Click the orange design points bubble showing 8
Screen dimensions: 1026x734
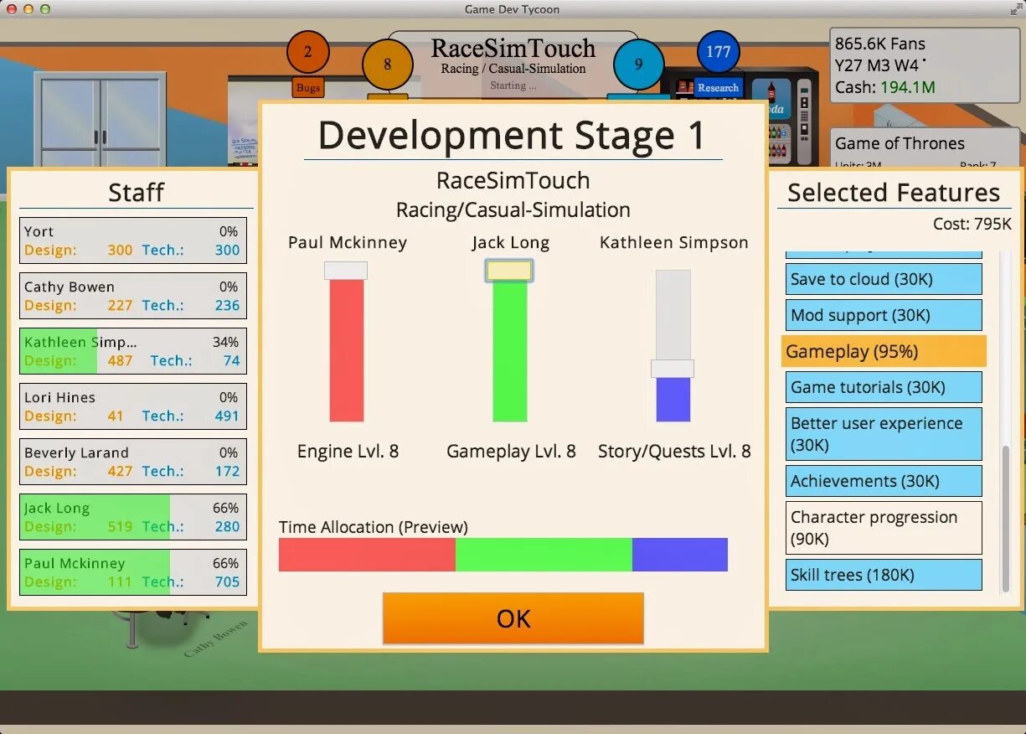click(388, 65)
